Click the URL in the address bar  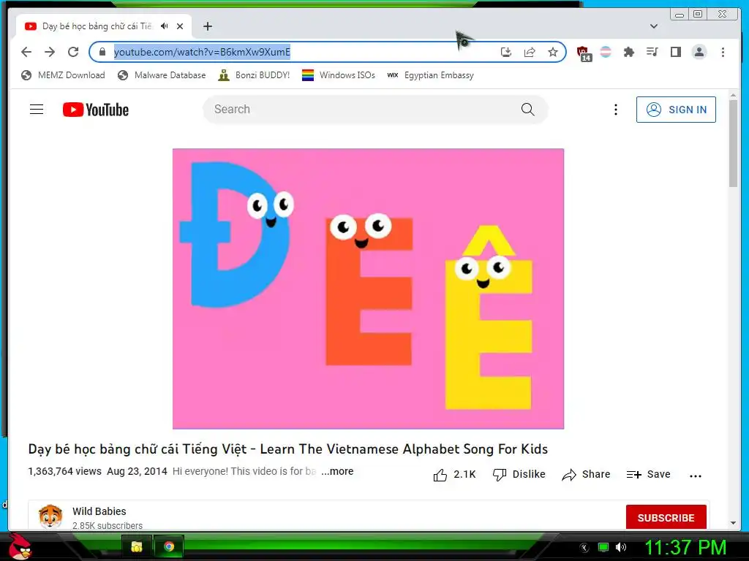point(202,52)
